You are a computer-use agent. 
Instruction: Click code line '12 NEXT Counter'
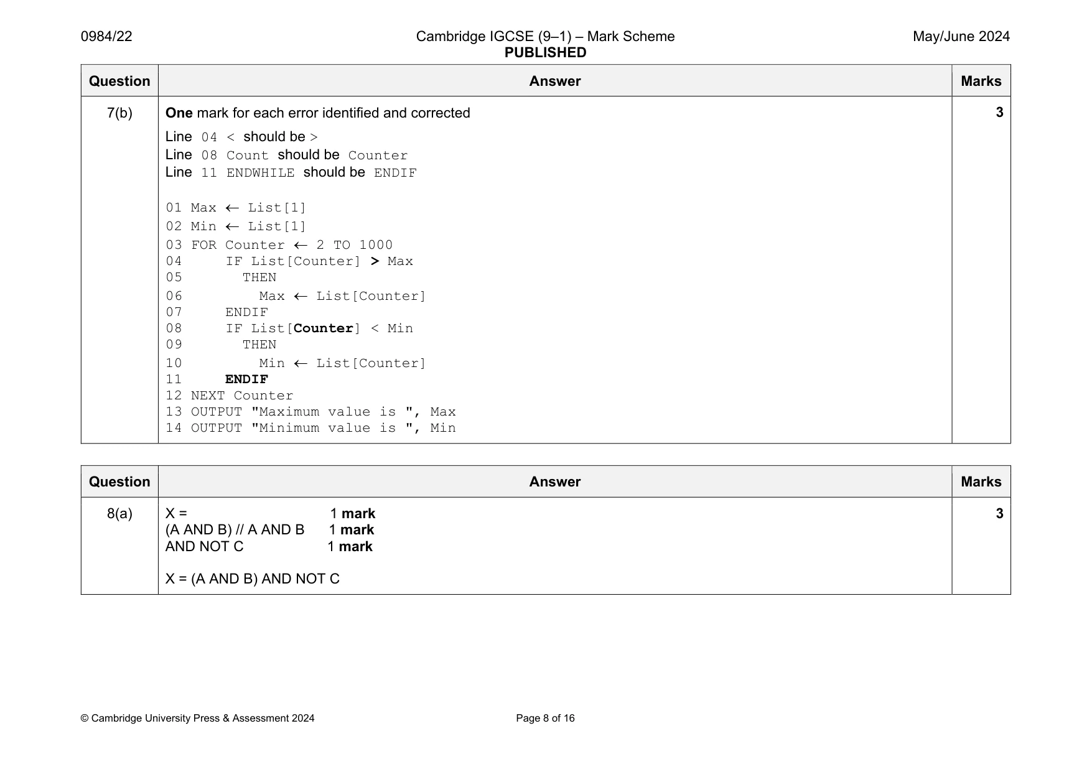(x=229, y=396)
